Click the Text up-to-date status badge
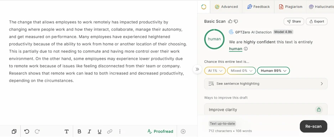This screenshot has height=137, width=334. (223, 124)
